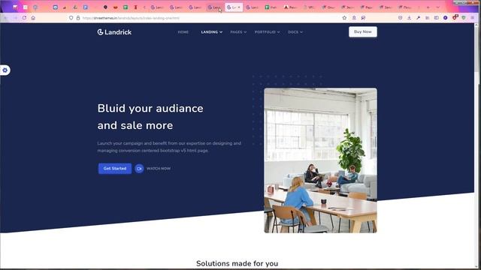This screenshot has height=270, width=481.
Task: Focus the address bar URL field
Action: [x=209, y=18]
